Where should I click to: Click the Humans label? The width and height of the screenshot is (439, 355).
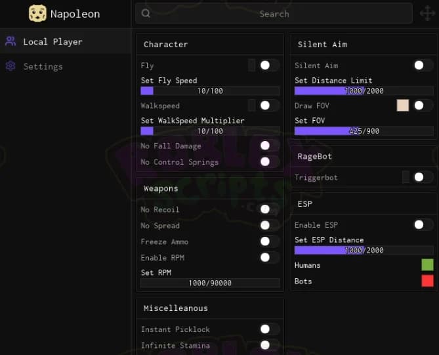tap(307, 265)
